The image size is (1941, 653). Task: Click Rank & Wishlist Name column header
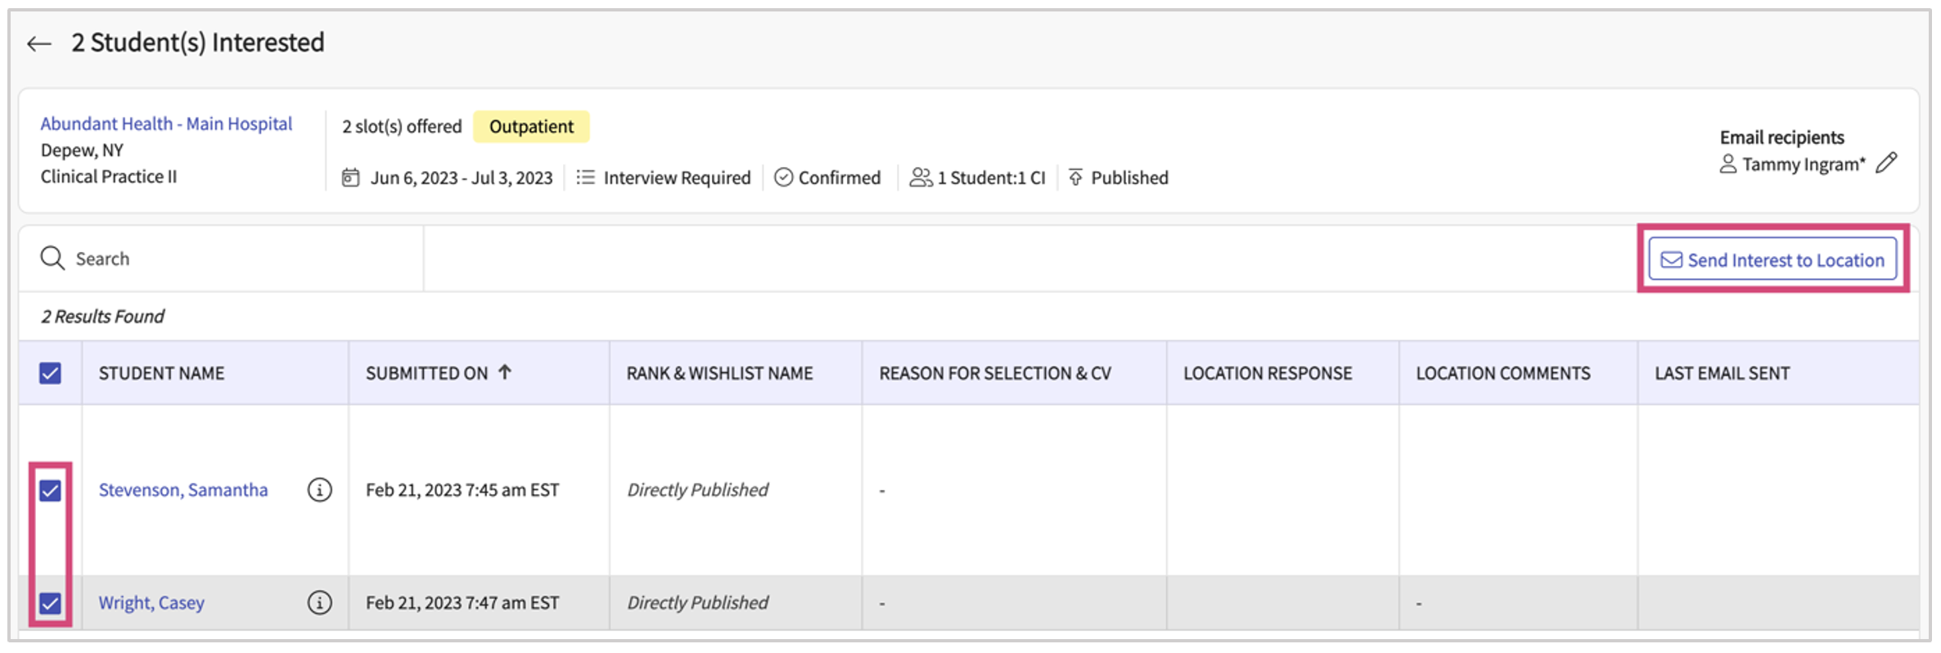point(719,373)
